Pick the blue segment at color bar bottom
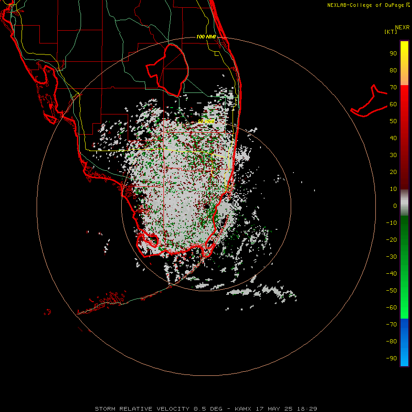 tap(404, 342)
